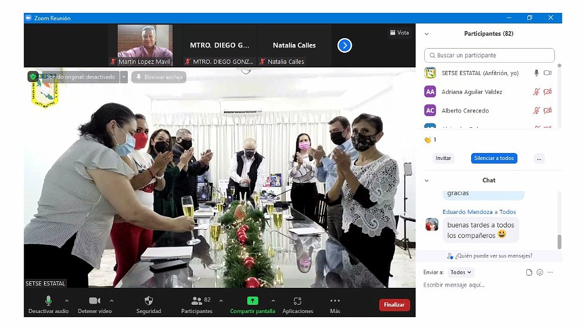
Task: Unmute Adriana Aguilar Valdez's microphone
Action: pyautogui.click(x=536, y=92)
